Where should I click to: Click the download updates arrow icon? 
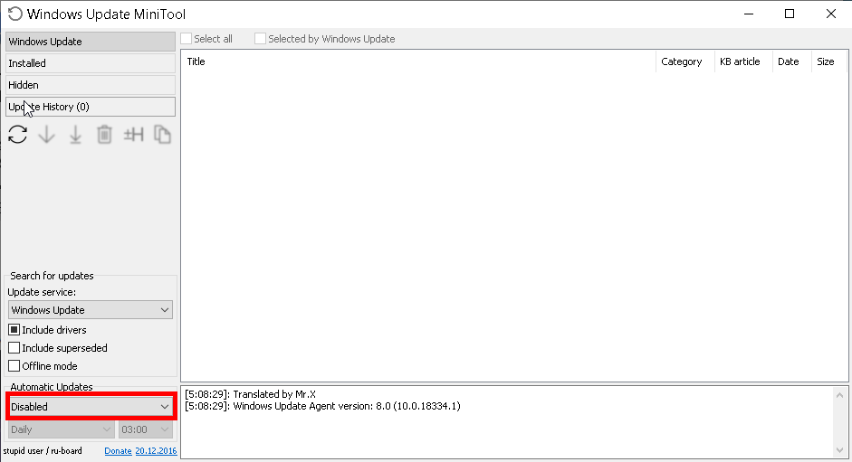(47, 134)
